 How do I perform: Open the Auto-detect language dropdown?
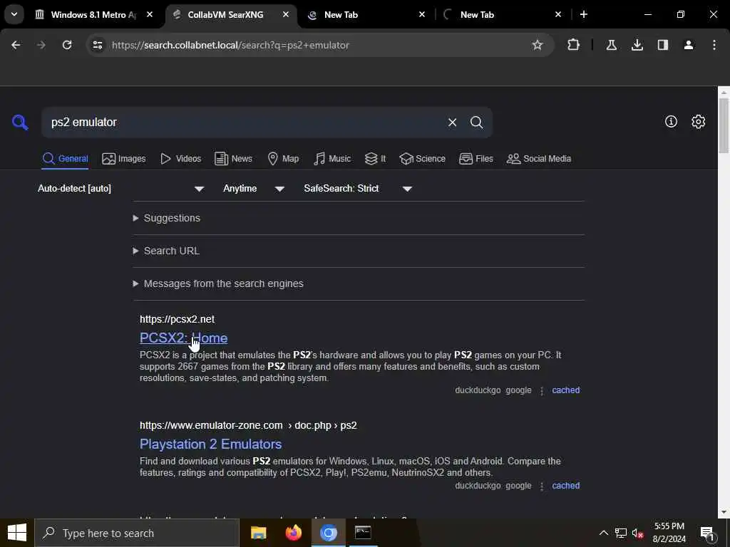pyautogui.click(x=121, y=188)
